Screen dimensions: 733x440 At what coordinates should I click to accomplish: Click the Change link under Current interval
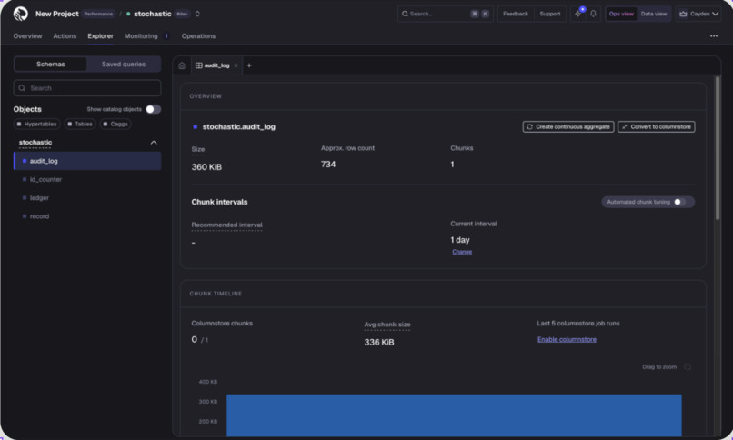(462, 252)
